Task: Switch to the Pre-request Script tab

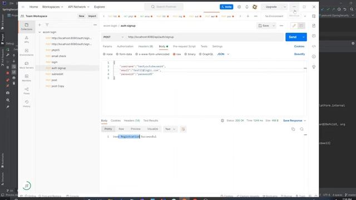Action: [184, 46]
